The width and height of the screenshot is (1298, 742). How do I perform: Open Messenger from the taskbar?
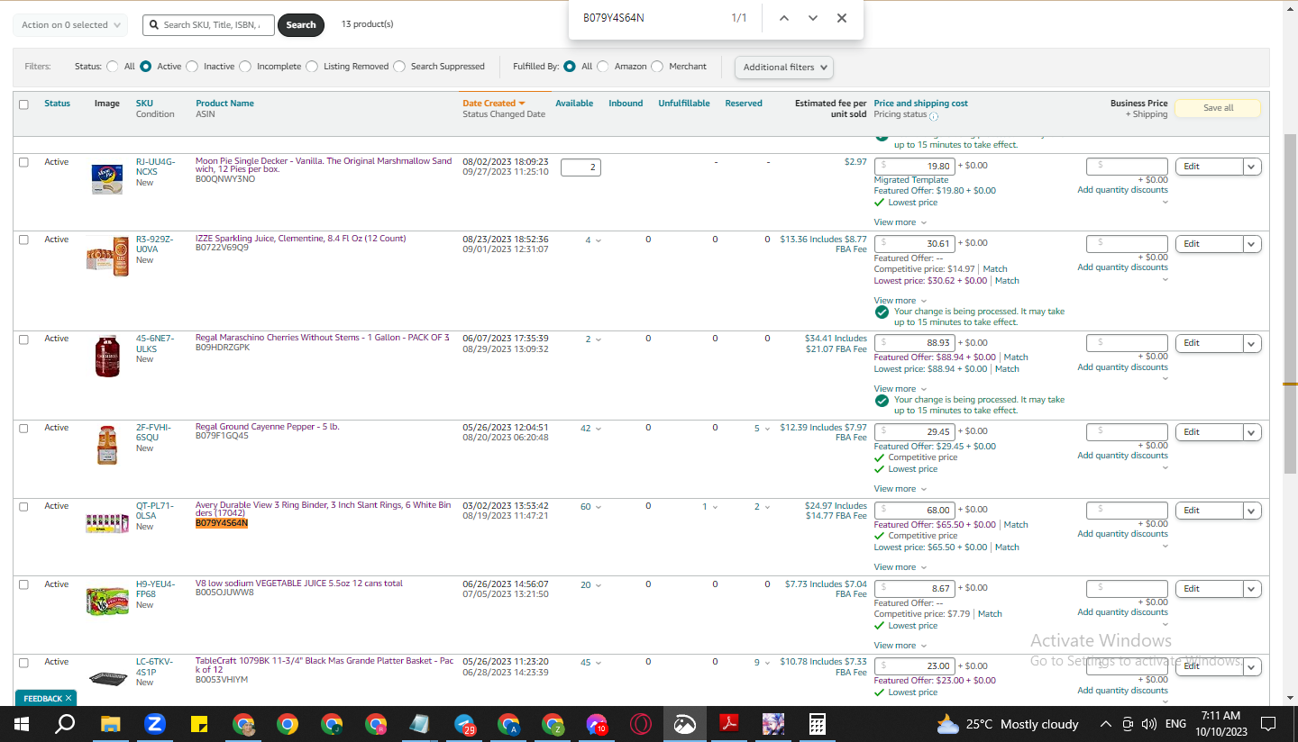(x=597, y=724)
